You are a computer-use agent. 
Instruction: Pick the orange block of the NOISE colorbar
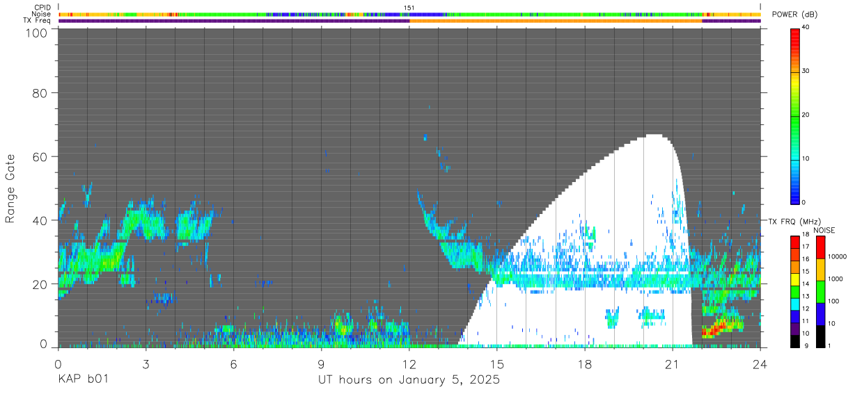tap(820, 270)
